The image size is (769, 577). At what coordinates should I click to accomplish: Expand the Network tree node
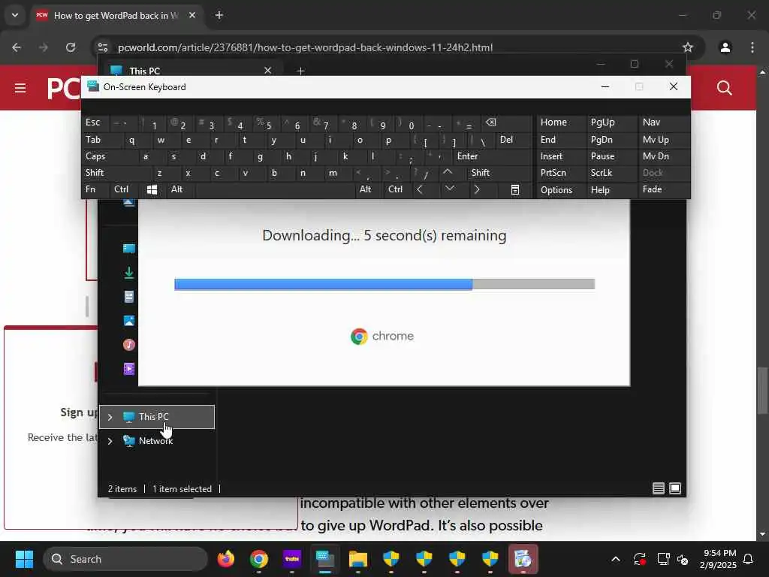pyautogui.click(x=110, y=441)
